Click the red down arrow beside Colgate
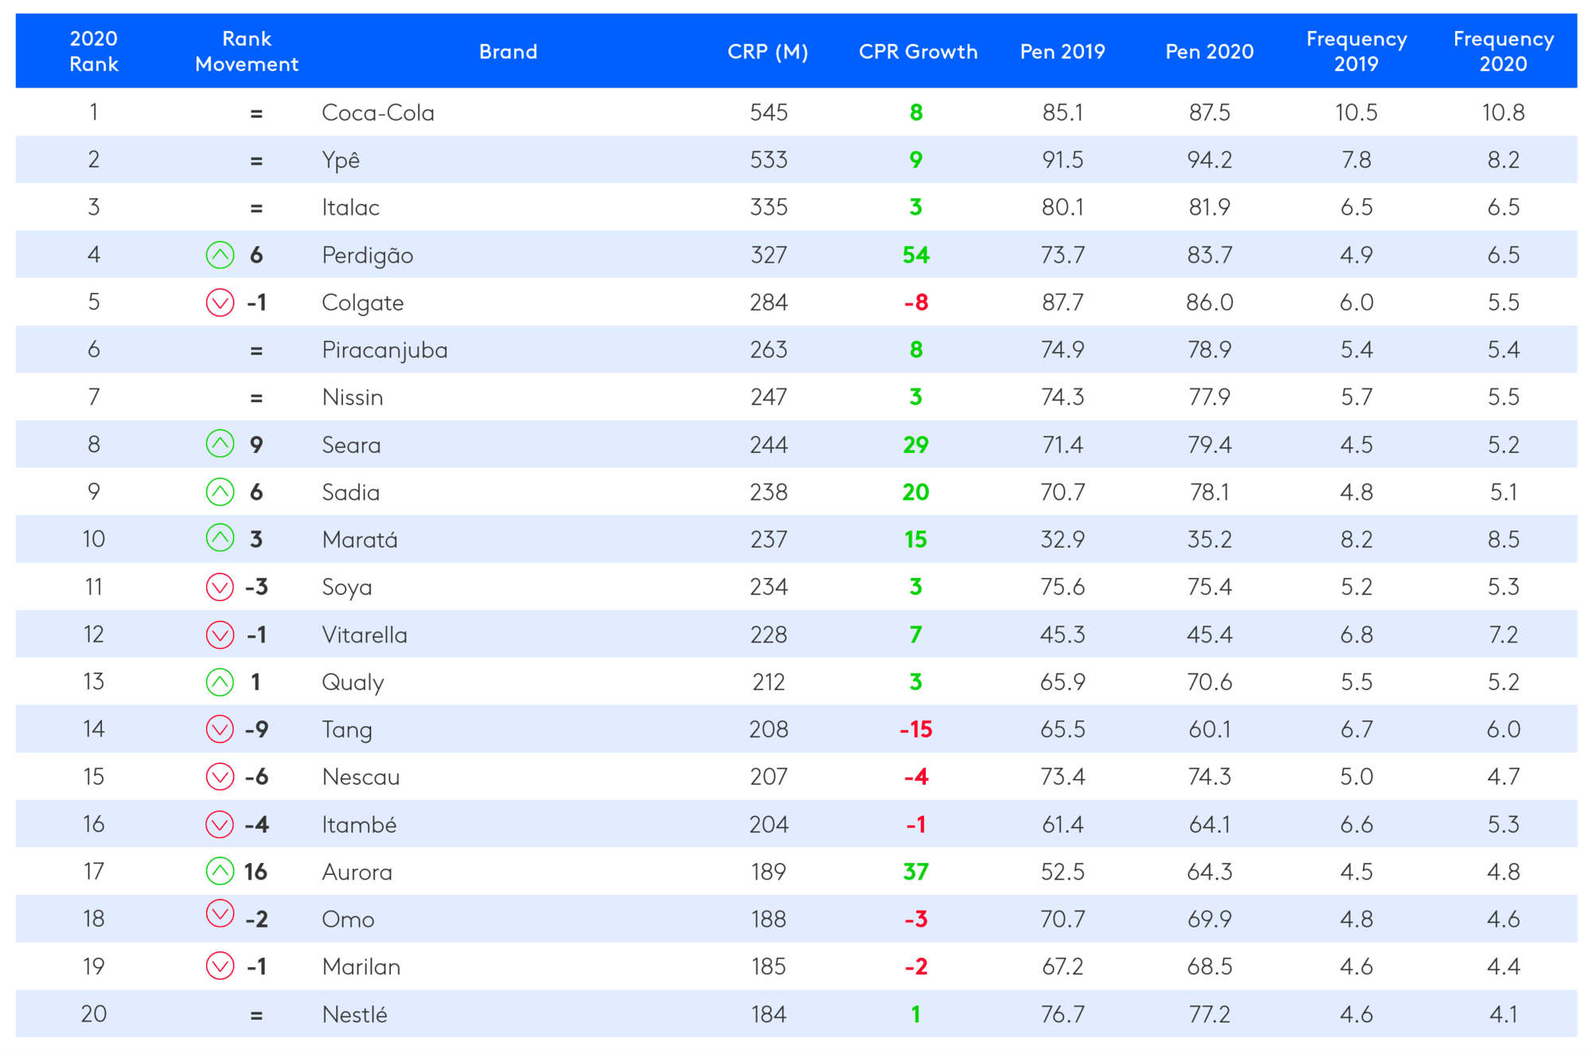The height and width of the screenshot is (1054, 1592). coord(220,303)
